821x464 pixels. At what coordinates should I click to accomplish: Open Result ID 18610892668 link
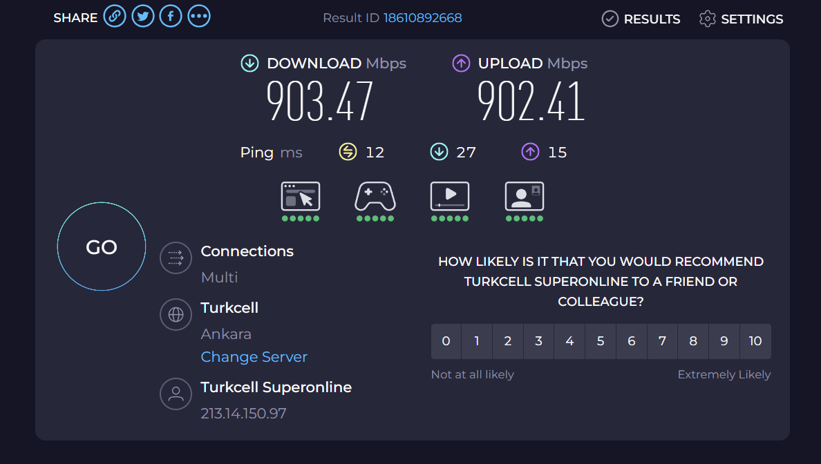422,18
